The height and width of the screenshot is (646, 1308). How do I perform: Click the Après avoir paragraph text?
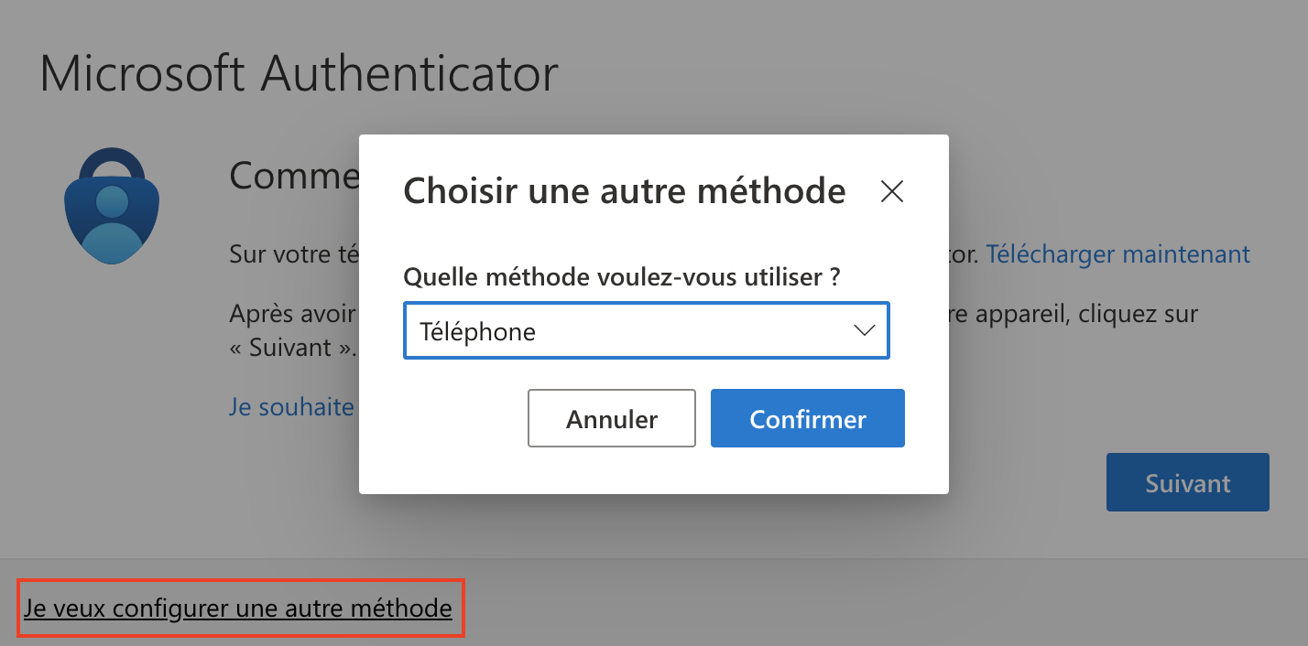point(291,315)
